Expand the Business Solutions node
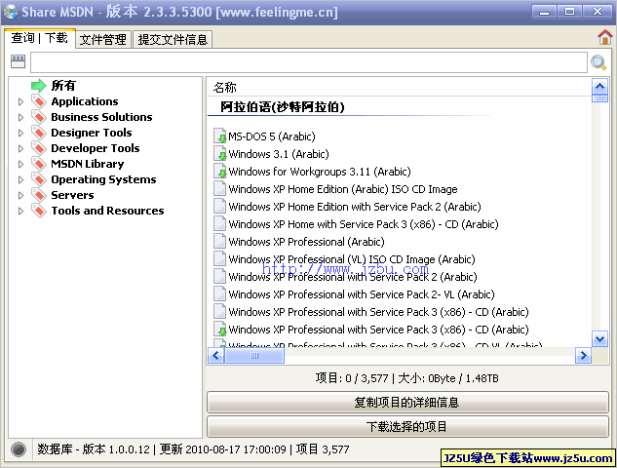This screenshot has width=617, height=468. (x=20, y=117)
